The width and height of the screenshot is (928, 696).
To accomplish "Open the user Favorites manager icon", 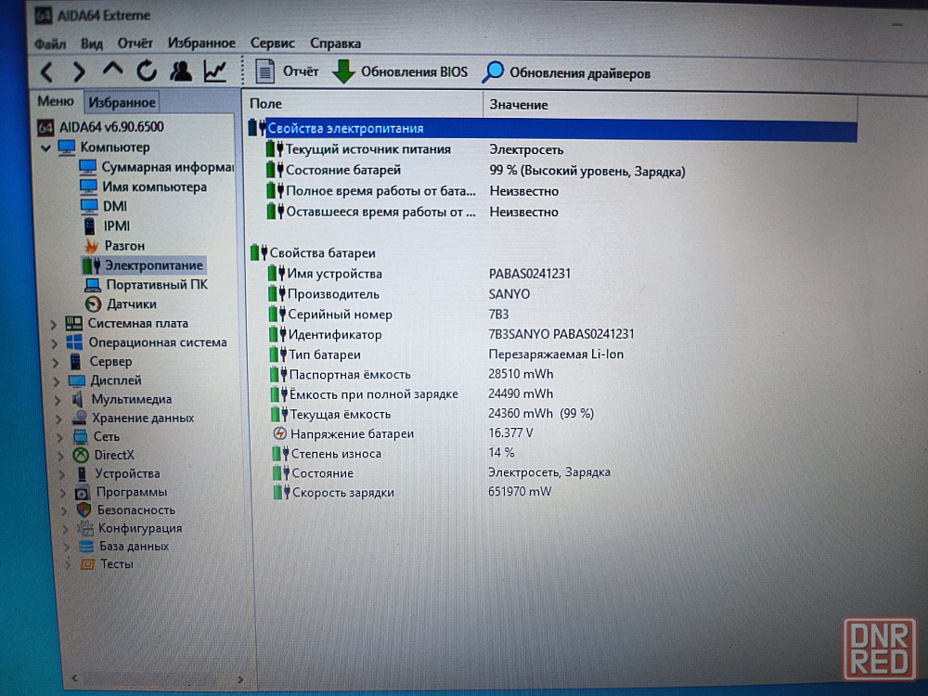I will (181, 71).
